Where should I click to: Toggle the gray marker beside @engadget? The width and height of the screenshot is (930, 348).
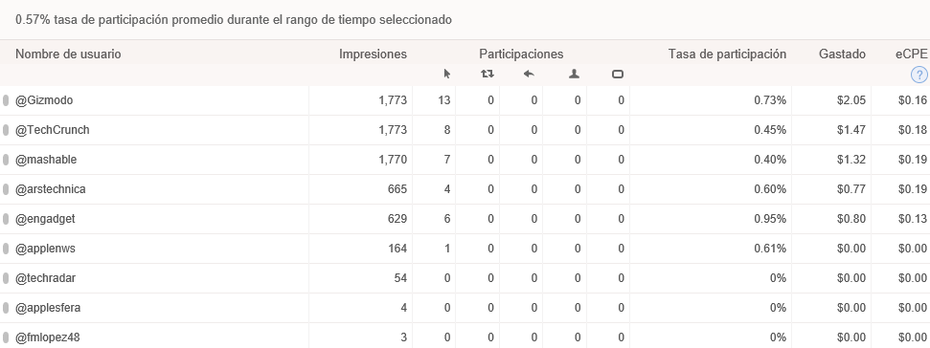click(x=6, y=219)
